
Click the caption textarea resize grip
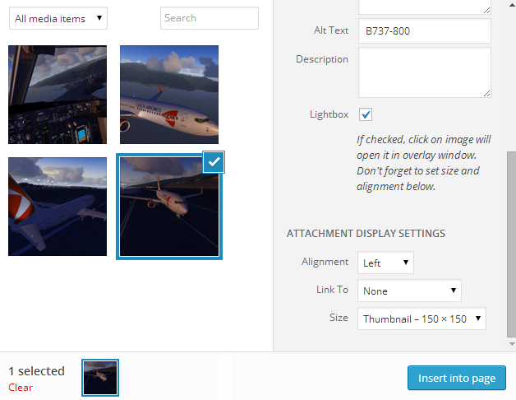pyautogui.click(x=486, y=11)
